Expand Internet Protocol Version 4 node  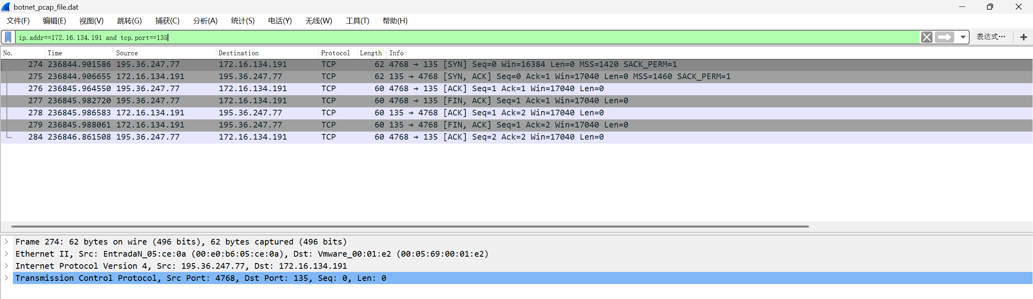point(6,266)
